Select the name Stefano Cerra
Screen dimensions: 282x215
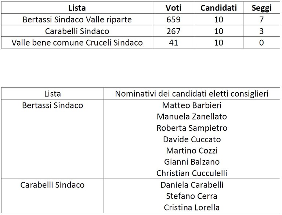pos(192,196)
